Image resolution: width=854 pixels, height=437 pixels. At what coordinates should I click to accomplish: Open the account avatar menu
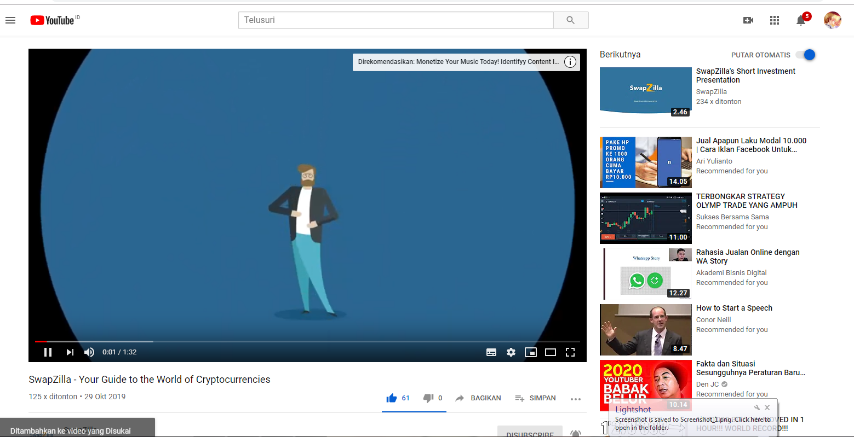tap(833, 20)
